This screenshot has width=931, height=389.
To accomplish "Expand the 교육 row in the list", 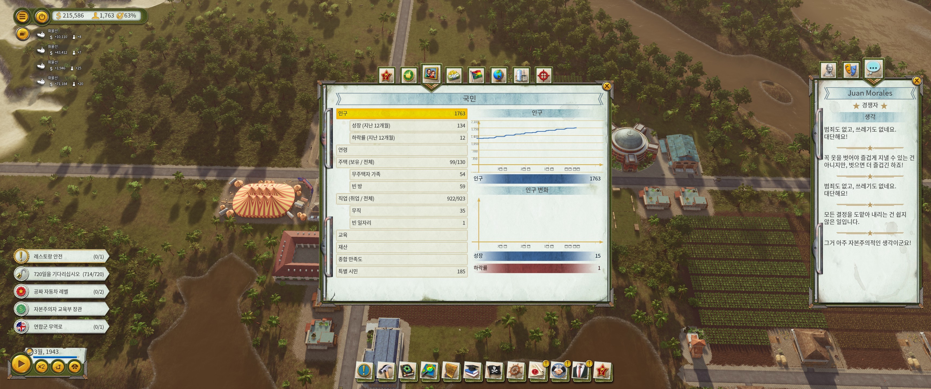I will point(401,235).
